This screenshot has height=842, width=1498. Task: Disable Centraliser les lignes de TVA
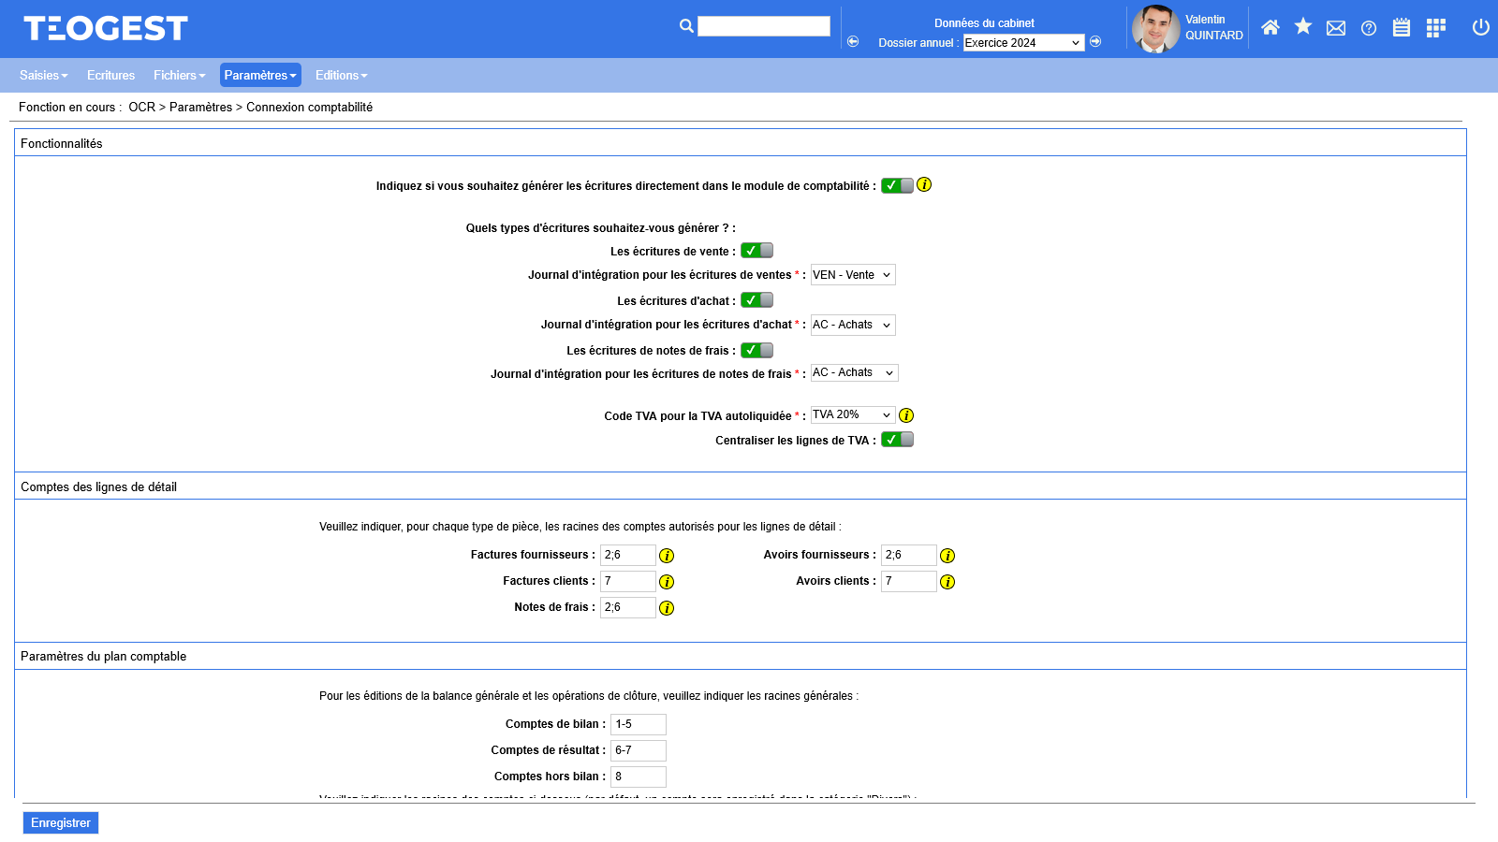coord(897,440)
